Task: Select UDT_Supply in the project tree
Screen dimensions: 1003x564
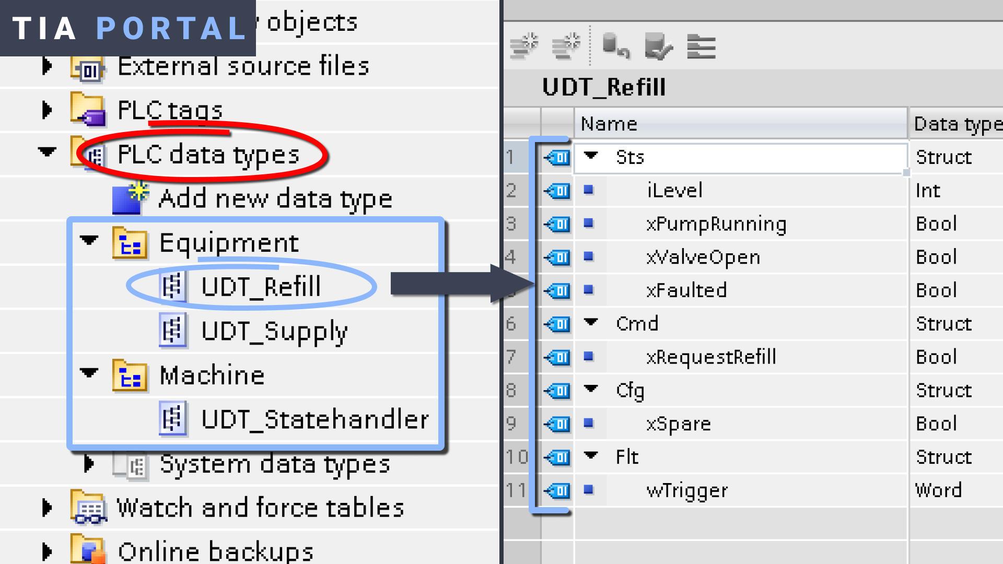Action: coord(274,332)
